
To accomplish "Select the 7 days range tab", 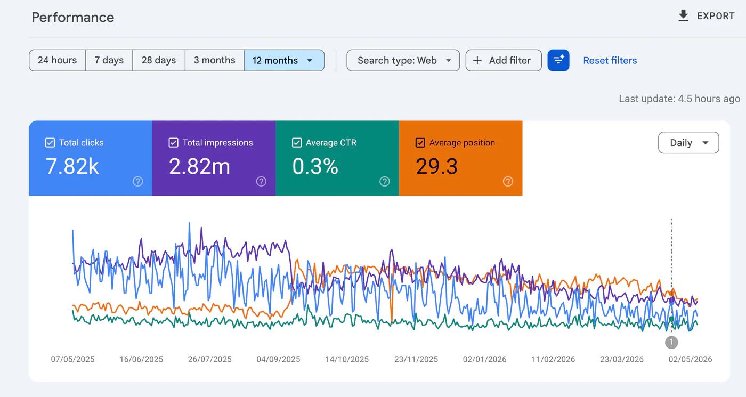I will (109, 60).
